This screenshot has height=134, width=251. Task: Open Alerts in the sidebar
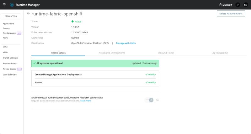point(5,38)
